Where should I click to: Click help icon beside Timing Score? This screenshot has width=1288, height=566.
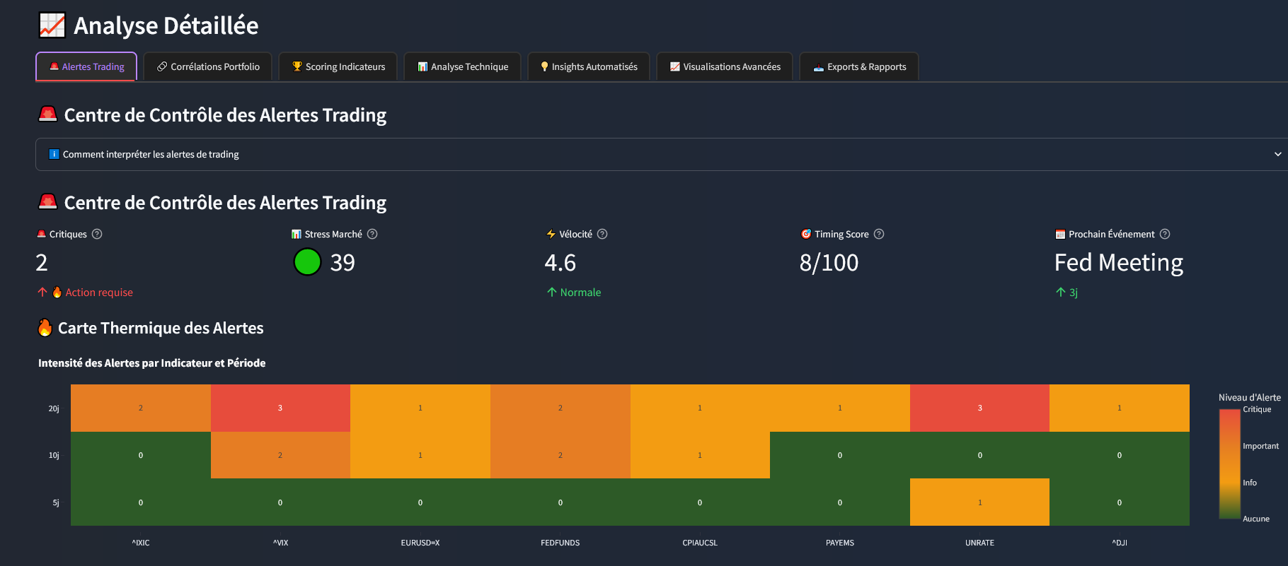(x=879, y=234)
